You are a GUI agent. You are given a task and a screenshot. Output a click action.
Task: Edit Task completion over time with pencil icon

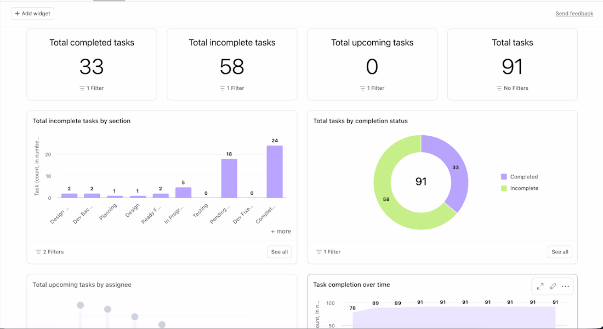(553, 286)
